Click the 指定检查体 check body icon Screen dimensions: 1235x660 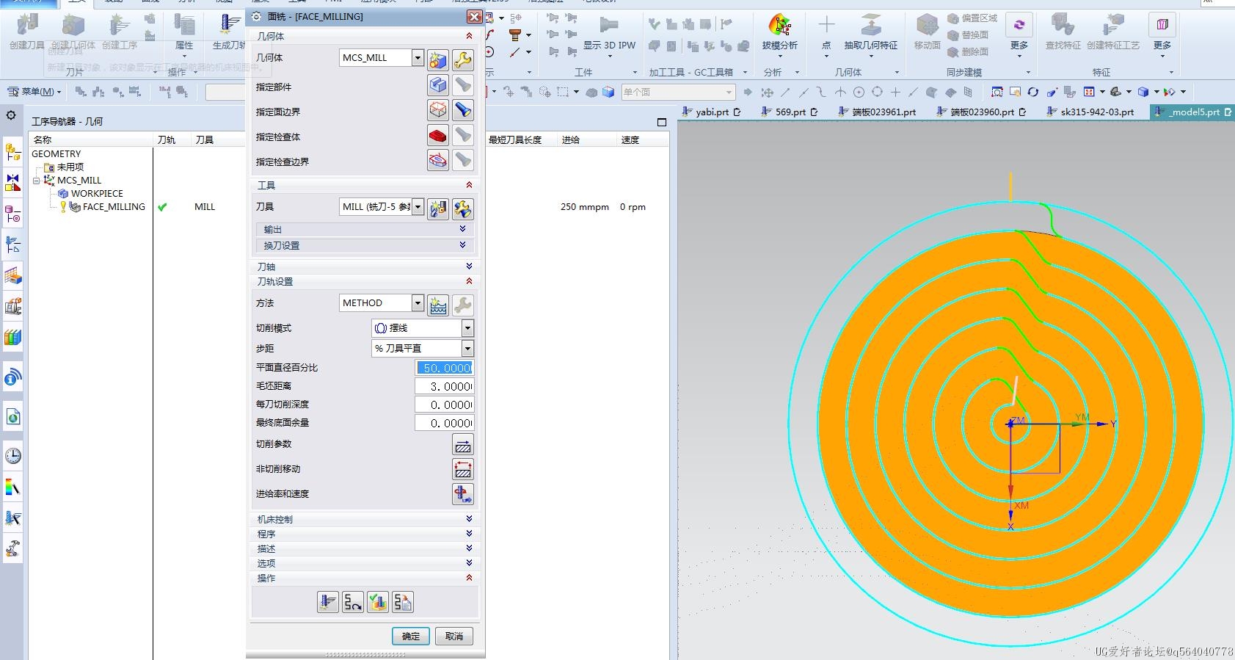(x=438, y=135)
